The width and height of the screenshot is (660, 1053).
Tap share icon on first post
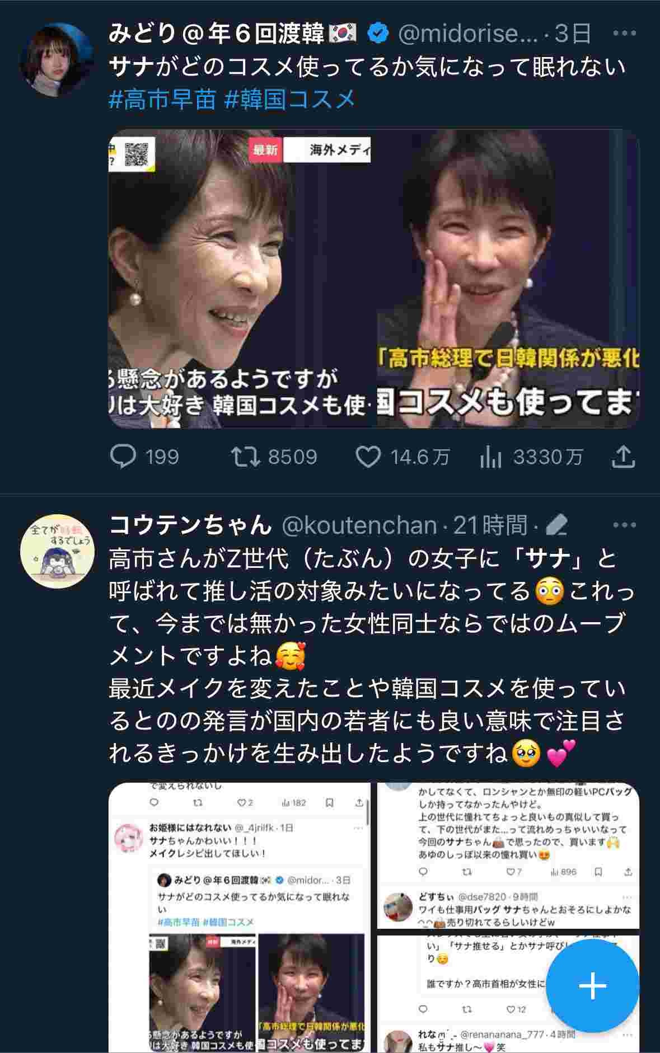point(622,457)
